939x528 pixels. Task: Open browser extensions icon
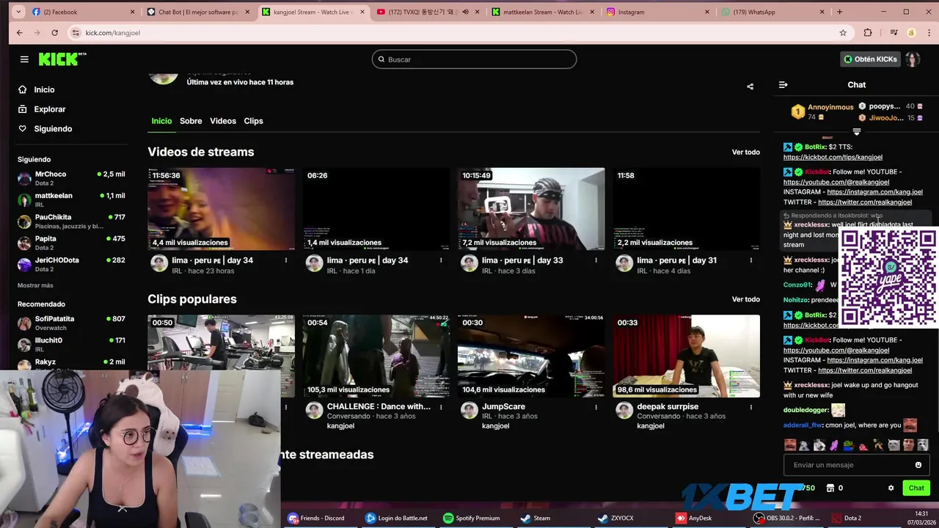[x=868, y=32]
